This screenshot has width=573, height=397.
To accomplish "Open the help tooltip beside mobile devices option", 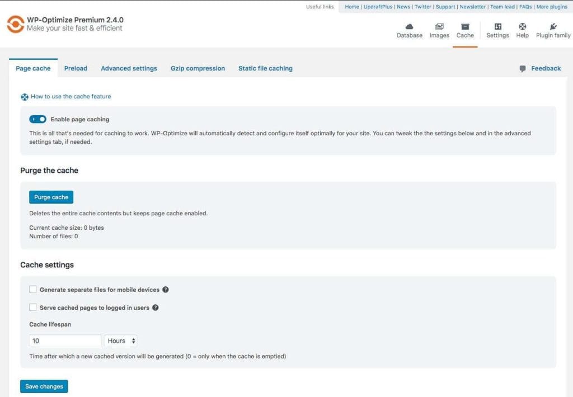I will [x=166, y=290].
